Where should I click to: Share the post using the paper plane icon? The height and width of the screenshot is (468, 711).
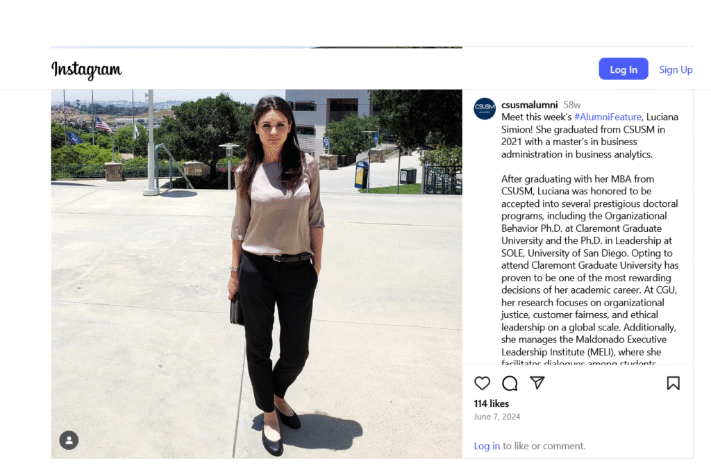(537, 383)
